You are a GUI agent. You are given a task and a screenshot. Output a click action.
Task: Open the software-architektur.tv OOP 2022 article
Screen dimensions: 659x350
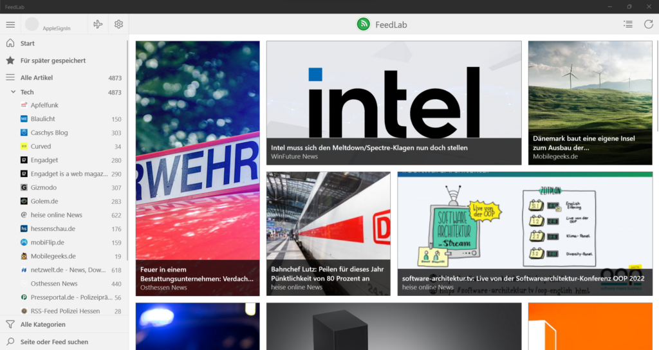point(525,234)
